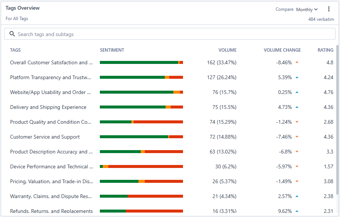Click sentiment bar for Device Performance row

point(141,166)
